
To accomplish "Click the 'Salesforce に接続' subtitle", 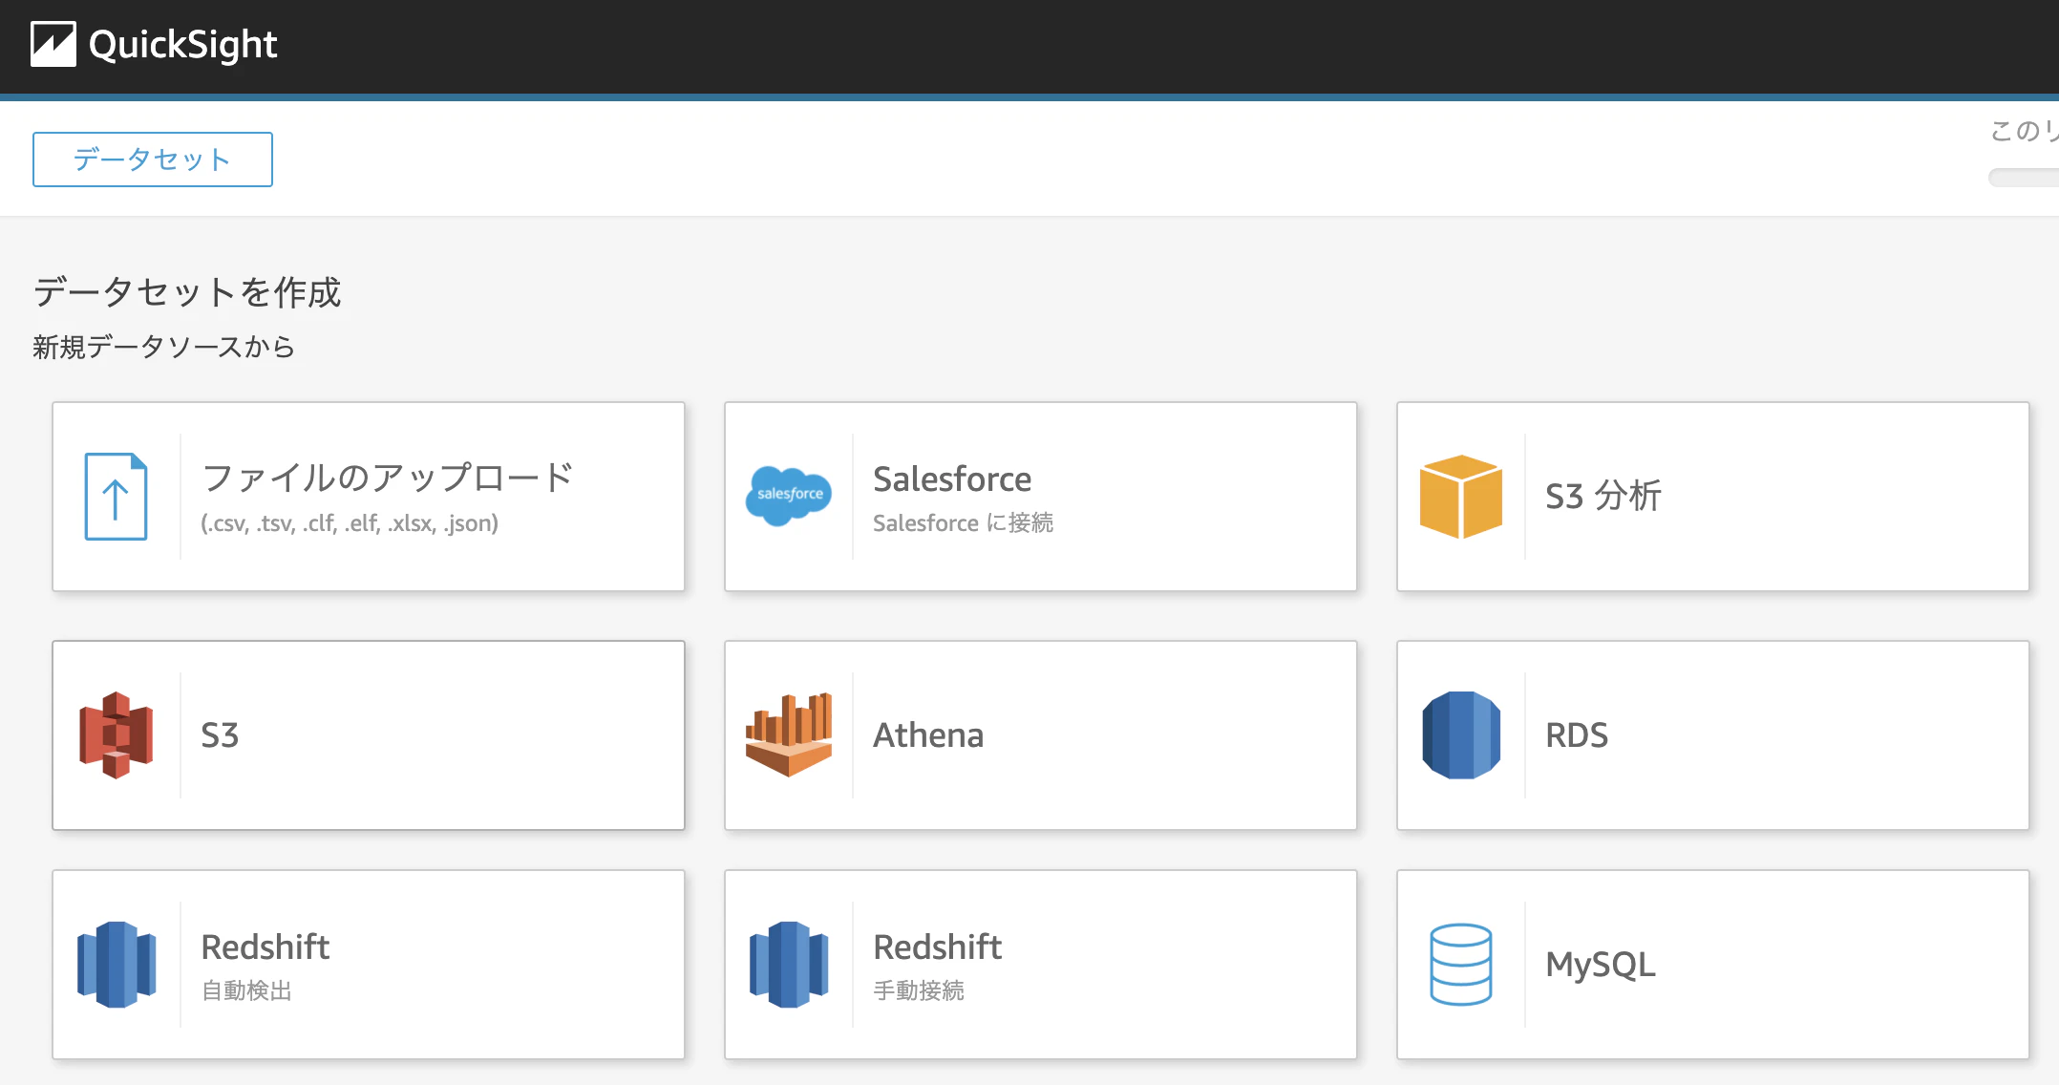I will click(x=964, y=522).
